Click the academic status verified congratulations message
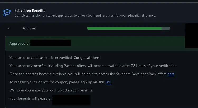The image size is (198, 108). pos(55,58)
